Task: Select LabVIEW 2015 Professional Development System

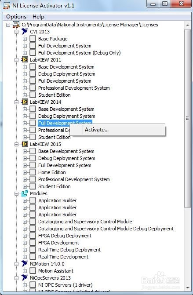Action: pyautogui.click(x=74, y=179)
